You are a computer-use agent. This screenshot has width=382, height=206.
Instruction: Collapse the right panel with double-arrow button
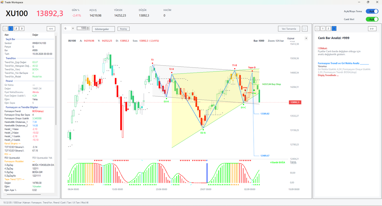coord(371,29)
